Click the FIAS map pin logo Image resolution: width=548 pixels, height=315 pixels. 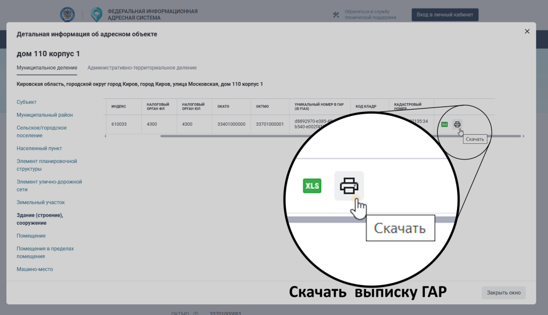[x=96, y=14]
